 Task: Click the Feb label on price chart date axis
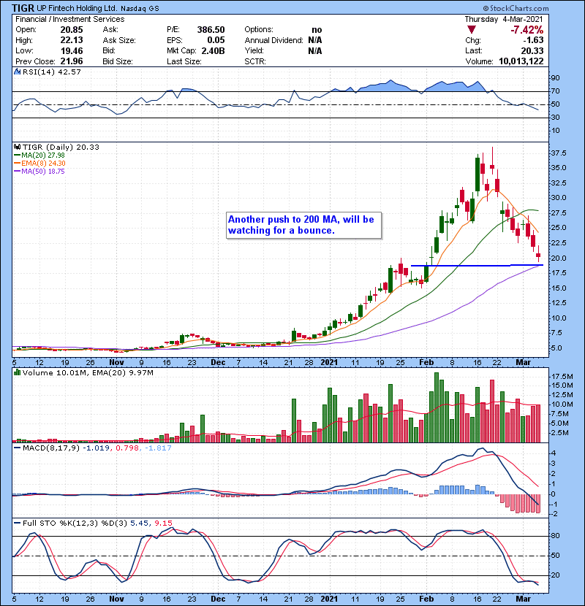426,363
